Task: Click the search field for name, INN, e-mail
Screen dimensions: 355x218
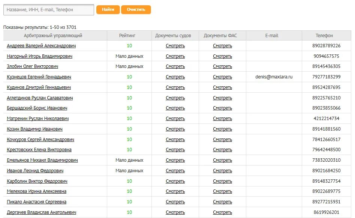Action: click(x=49, y=10)
